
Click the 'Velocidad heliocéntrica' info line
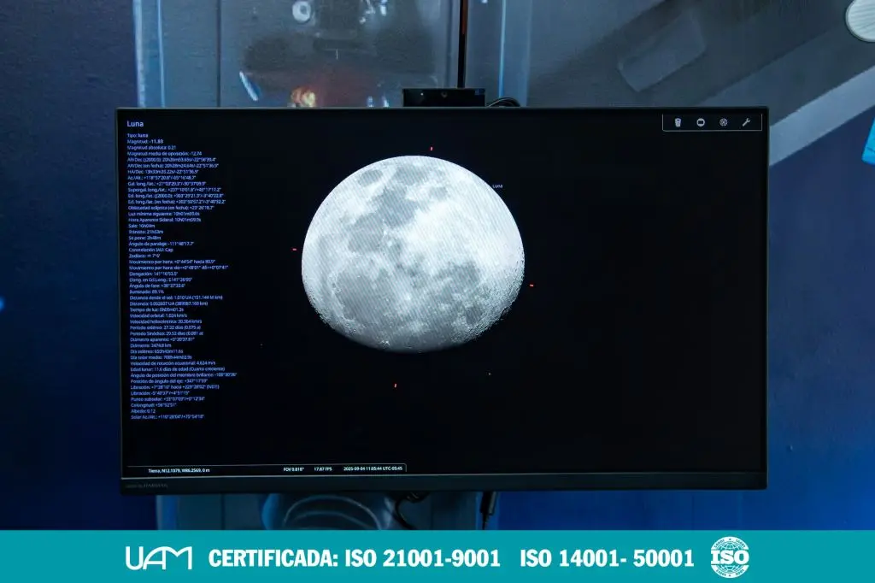tap(166, 321)
